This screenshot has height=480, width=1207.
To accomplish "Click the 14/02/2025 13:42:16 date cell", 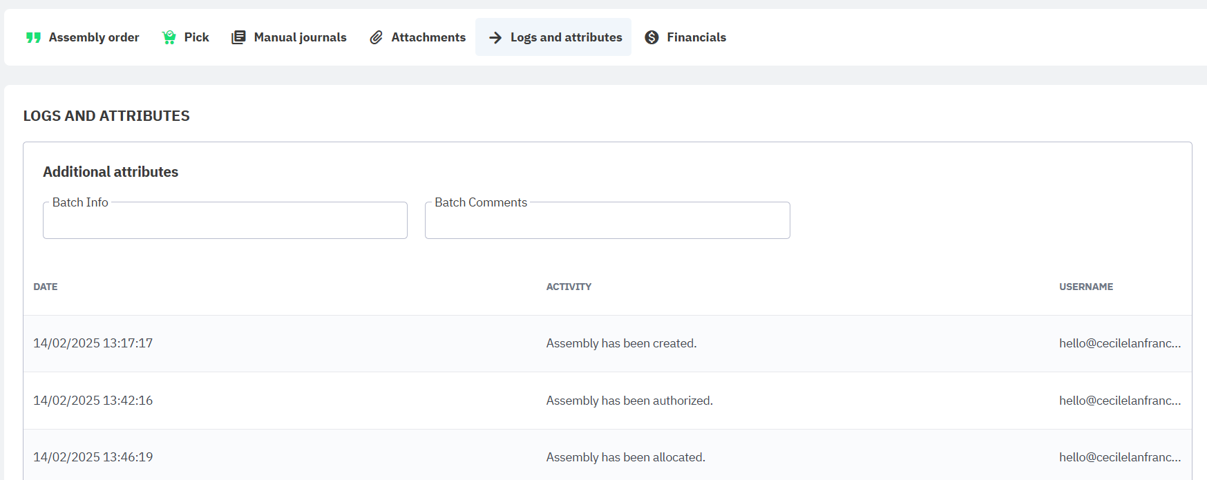I will [93, 401].
